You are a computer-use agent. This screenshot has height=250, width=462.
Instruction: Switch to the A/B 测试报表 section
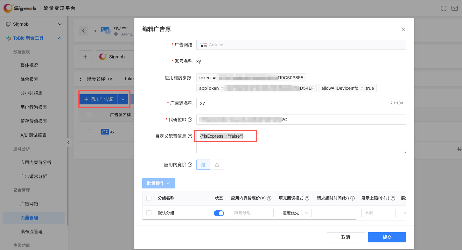pos(33,135)
